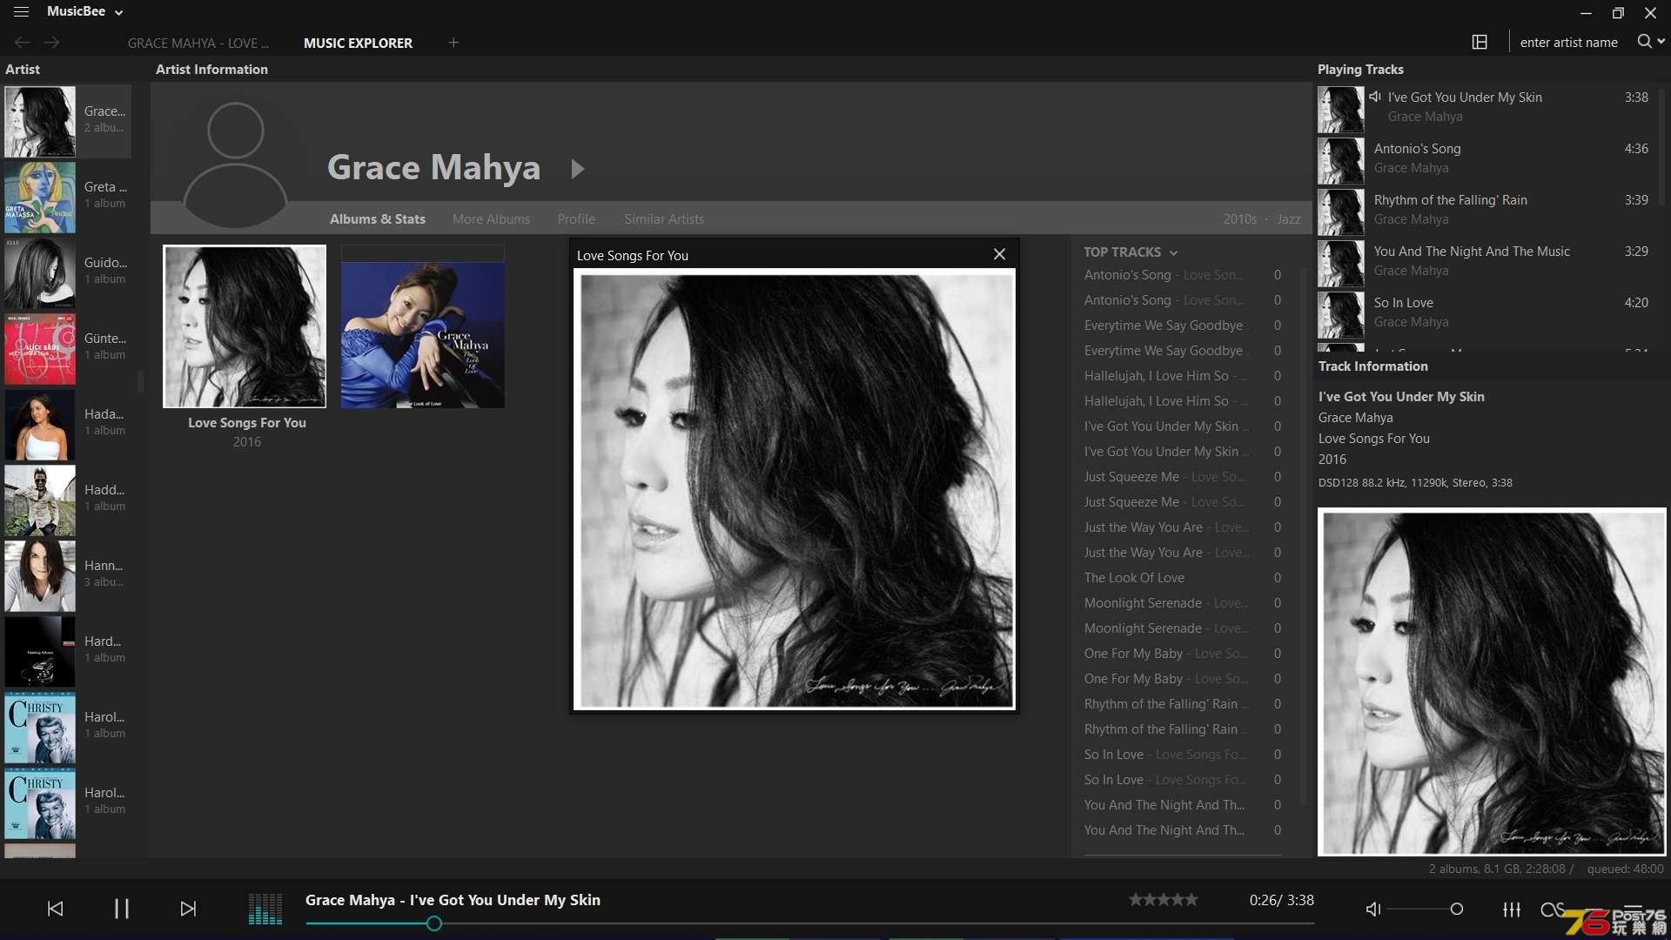Click first Everytime We Say Goodbye track
This screenshot has width=1671, height=940.
coord(1182,325)
